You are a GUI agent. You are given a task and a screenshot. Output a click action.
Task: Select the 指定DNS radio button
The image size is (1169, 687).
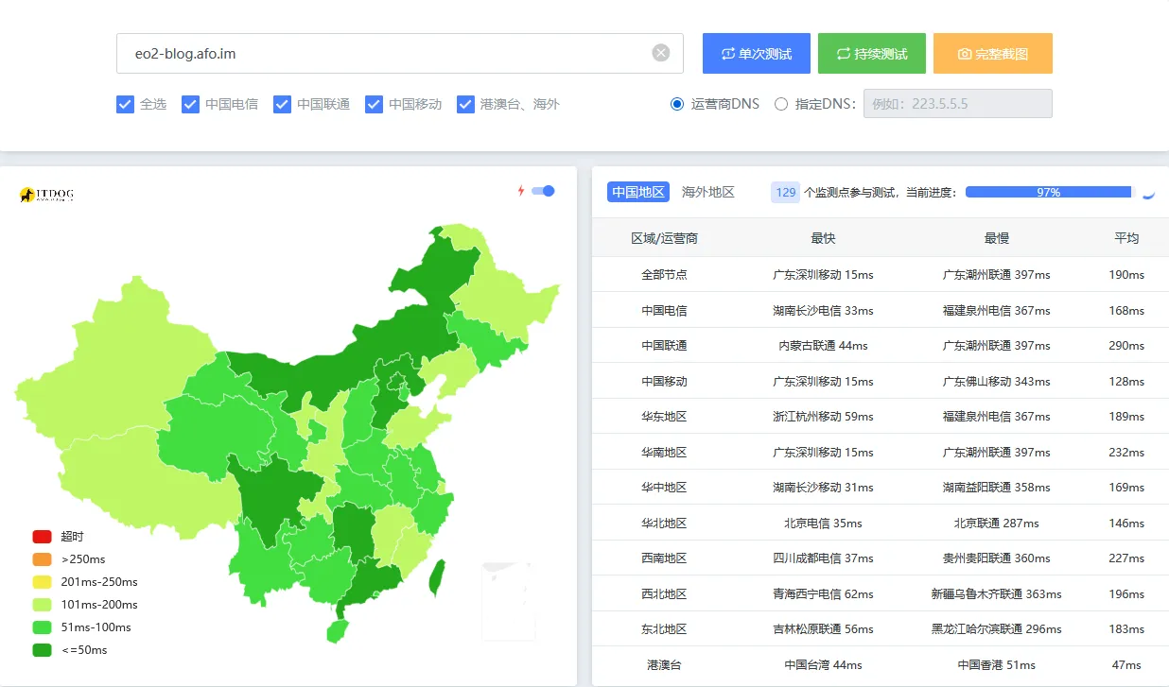pyautogui.click(x=781, y=104)
